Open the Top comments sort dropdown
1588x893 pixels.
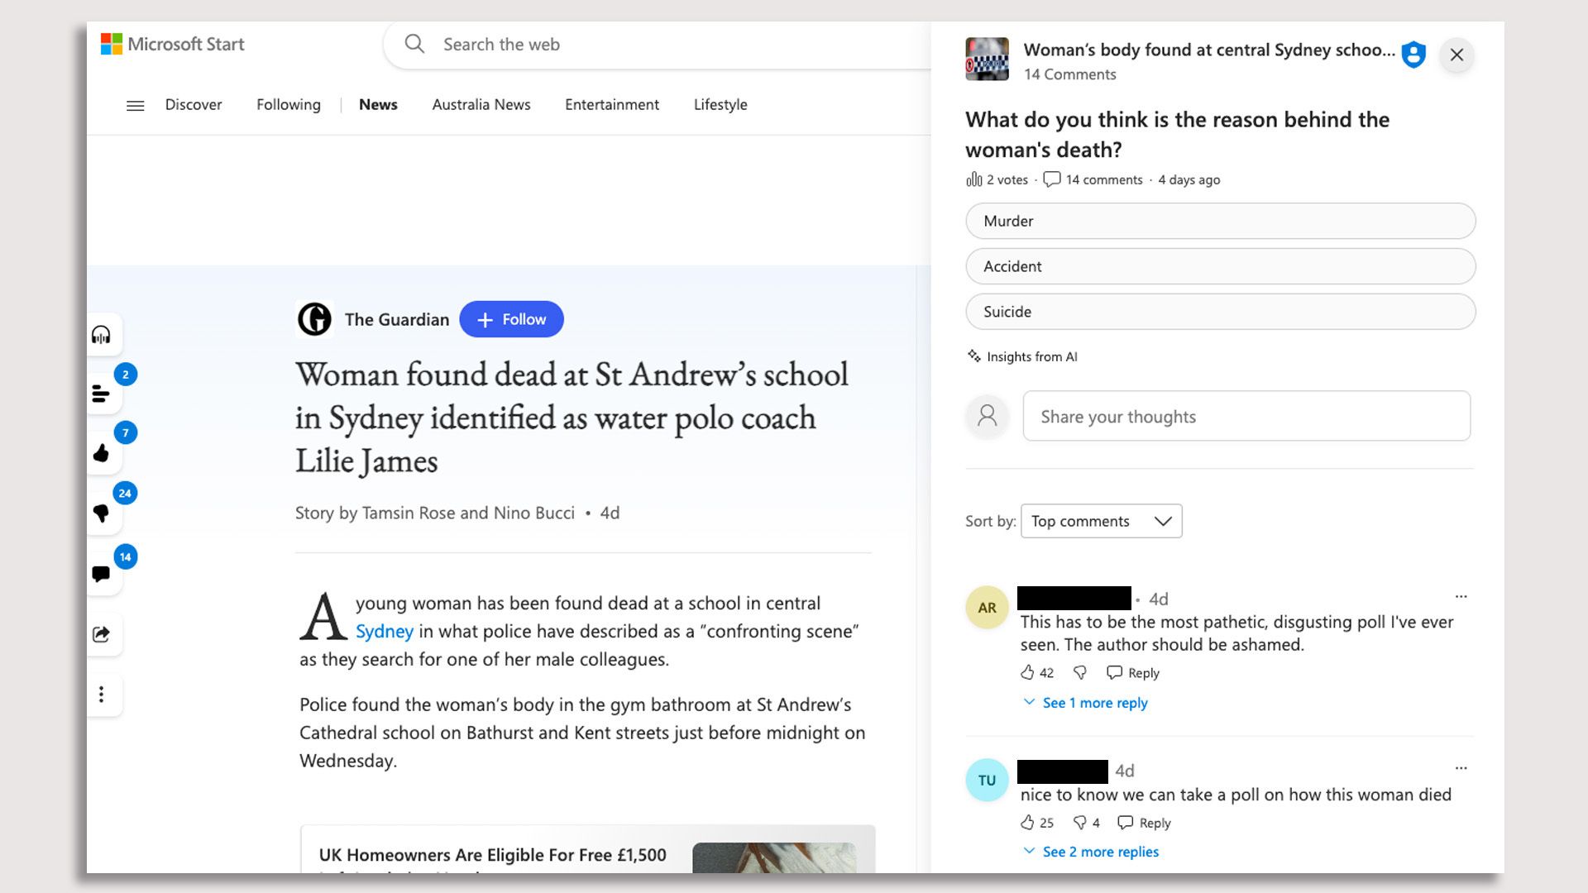(x=1101, y=521)
